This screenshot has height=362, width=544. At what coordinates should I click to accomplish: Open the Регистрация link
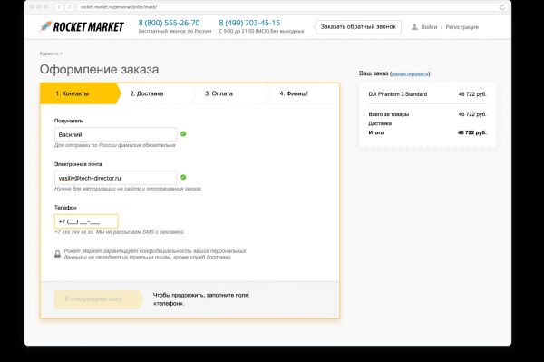pos(461,27)
